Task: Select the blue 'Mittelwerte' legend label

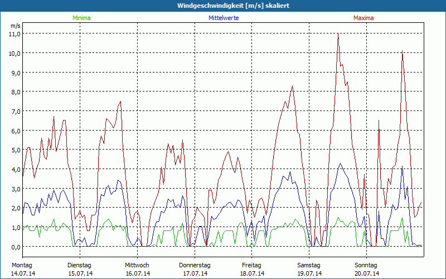Action: (x=224, y=18)
